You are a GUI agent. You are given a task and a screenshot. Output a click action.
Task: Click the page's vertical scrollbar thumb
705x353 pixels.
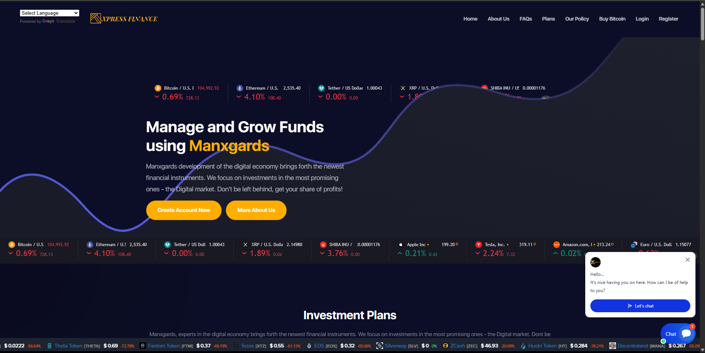coord(702,24)
